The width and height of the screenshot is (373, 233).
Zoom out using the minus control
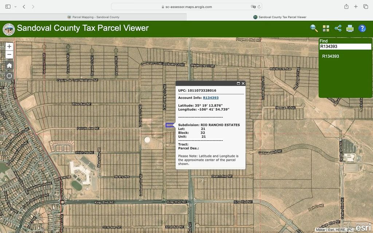[x=9, y=54]
